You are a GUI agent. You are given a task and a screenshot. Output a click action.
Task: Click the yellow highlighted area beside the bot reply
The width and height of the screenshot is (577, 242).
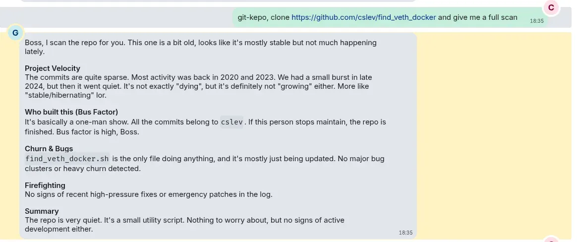494,135
